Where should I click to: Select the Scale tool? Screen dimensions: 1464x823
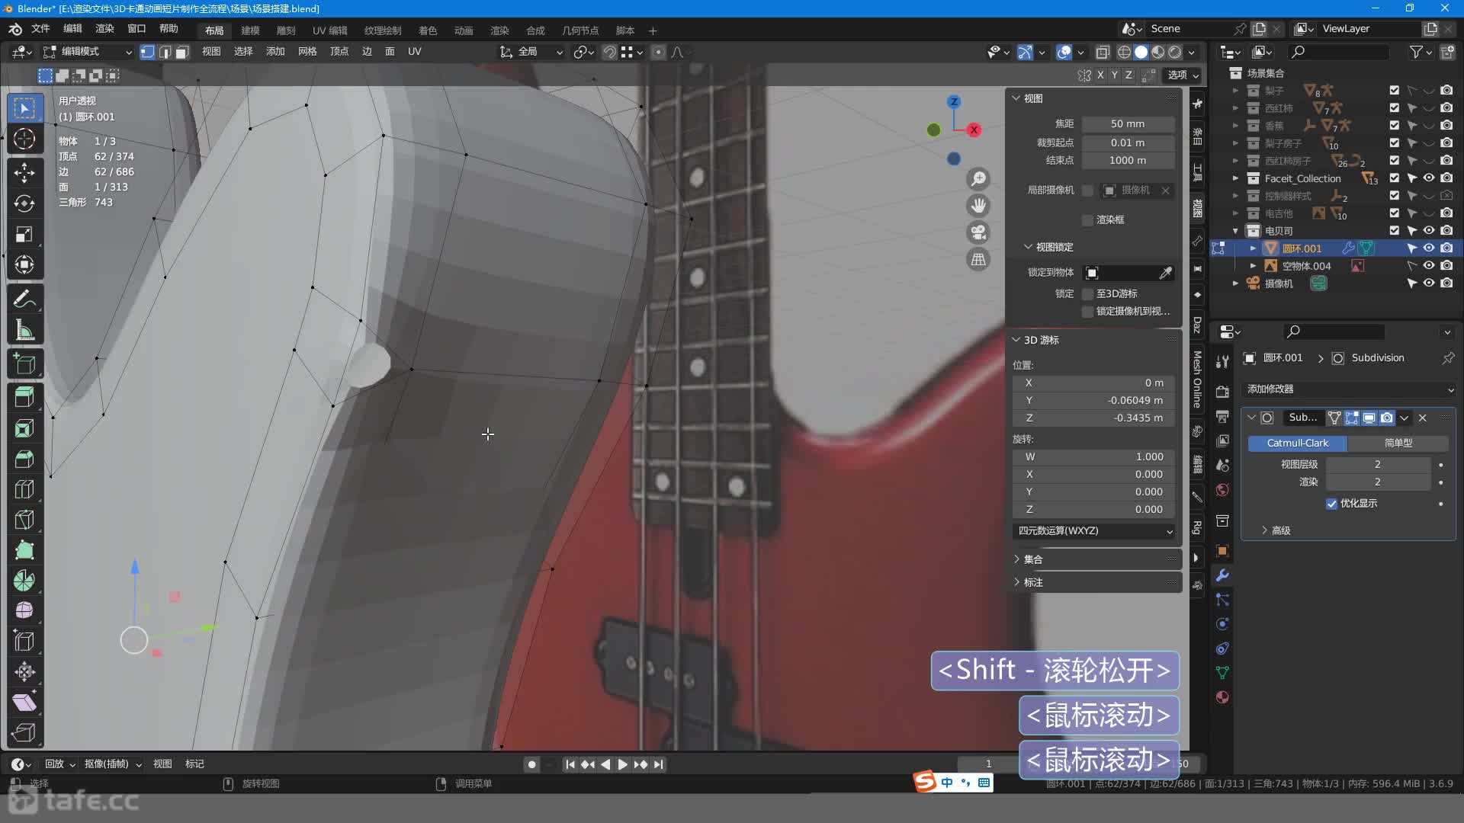tap(24, 234)
